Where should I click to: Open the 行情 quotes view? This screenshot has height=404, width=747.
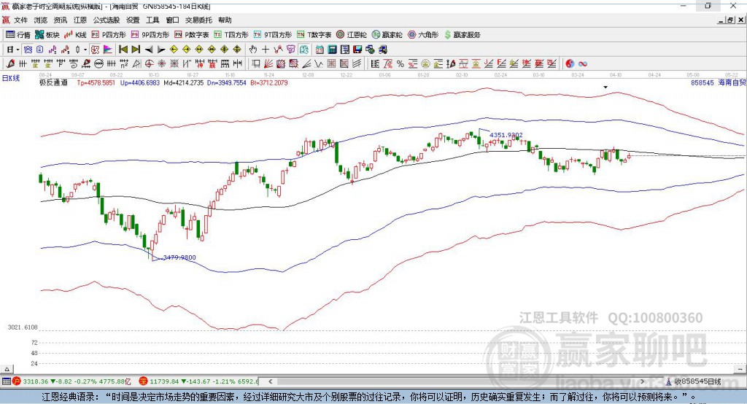pos(18,35)
